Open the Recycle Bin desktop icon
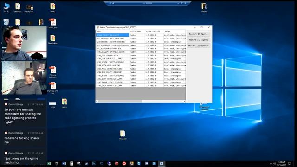297x167 pixels. click(x=6, y=22)
